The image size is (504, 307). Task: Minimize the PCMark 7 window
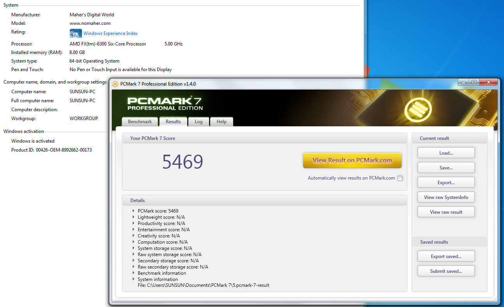[x=463, y=82]
